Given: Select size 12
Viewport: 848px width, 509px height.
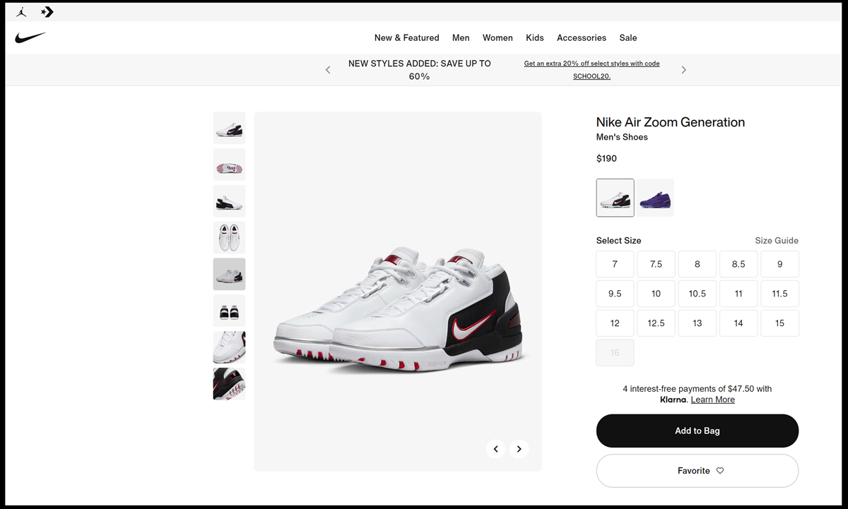Looking at the screenshot, I should 615,323.
